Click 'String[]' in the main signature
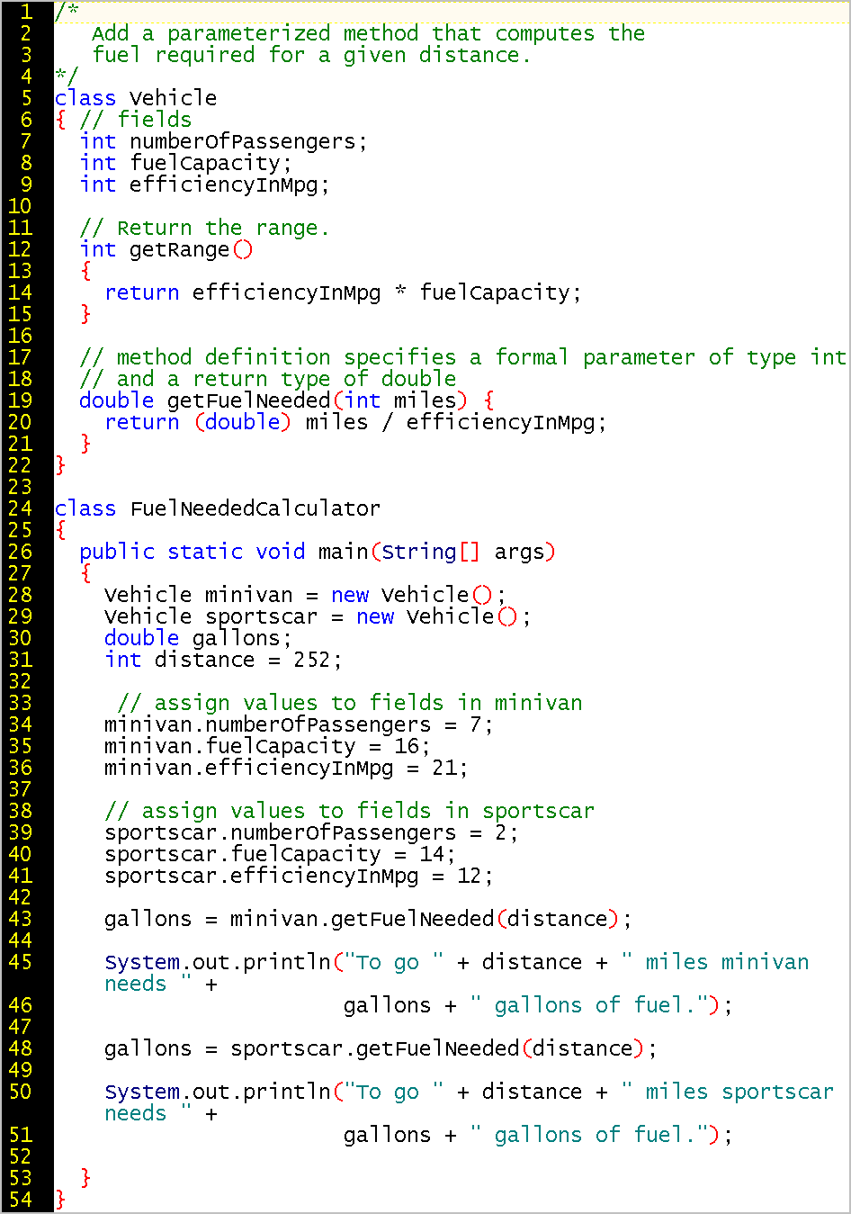 point(431,552)
